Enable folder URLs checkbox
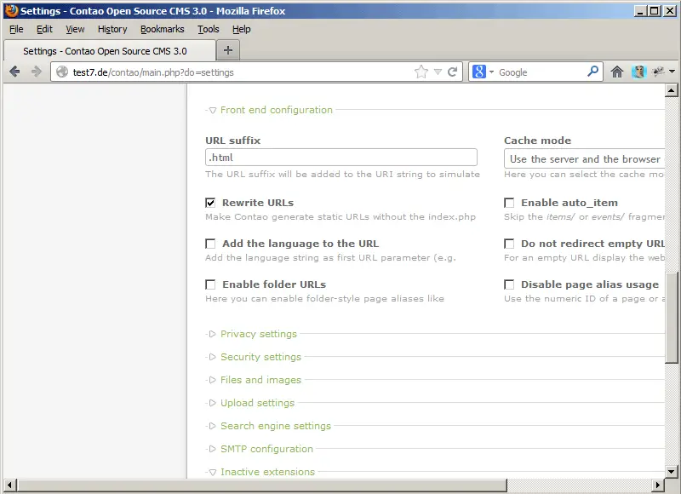Viewport: 681px width, 494px height. [x=210, y=284]
